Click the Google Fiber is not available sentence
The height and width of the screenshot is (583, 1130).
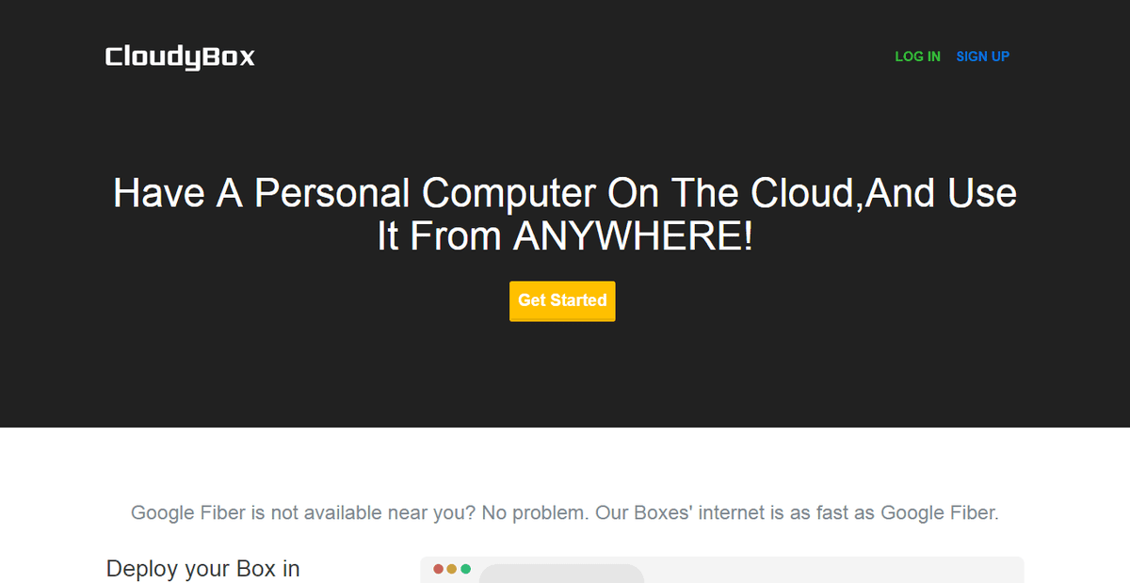point(304,513)
